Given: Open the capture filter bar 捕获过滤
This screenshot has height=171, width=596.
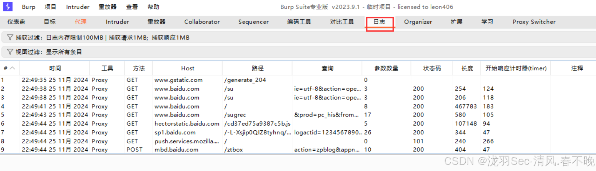Looking at the screenshot, I should coord(299,37).
